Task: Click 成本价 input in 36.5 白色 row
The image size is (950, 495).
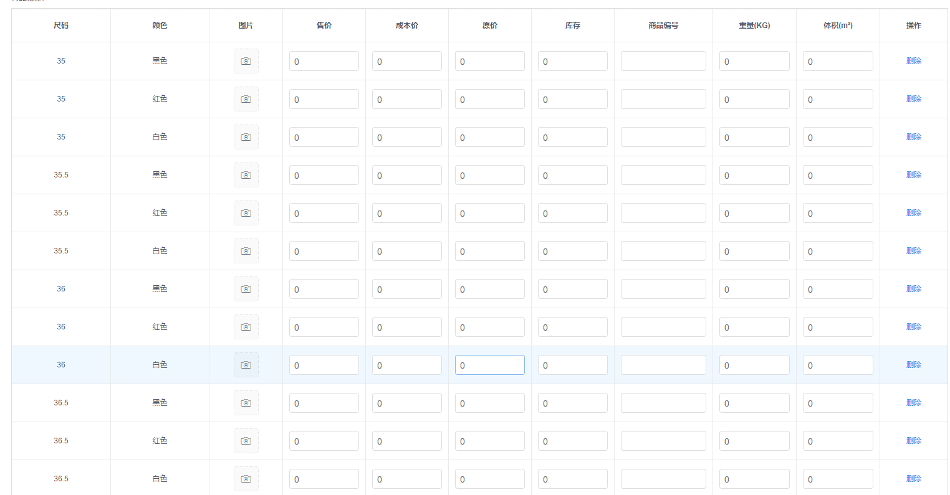Action: pyautogui.click(x=407, y=479)
